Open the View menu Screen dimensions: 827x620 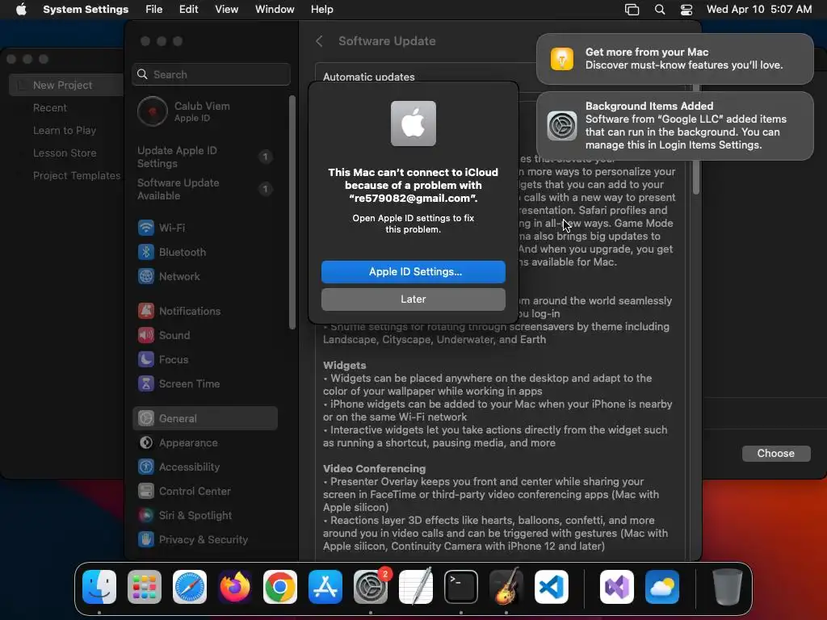226,10
